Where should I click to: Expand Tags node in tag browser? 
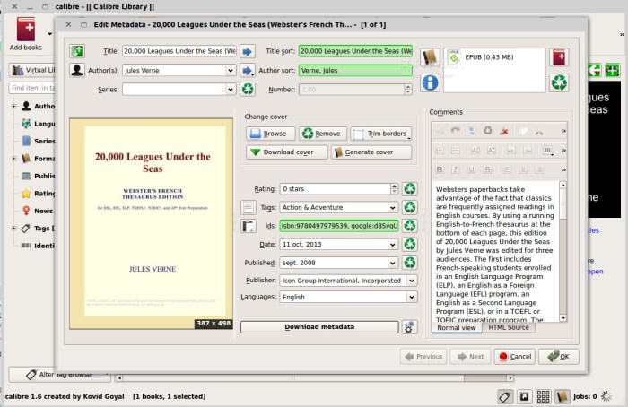(x=14, y=228)
